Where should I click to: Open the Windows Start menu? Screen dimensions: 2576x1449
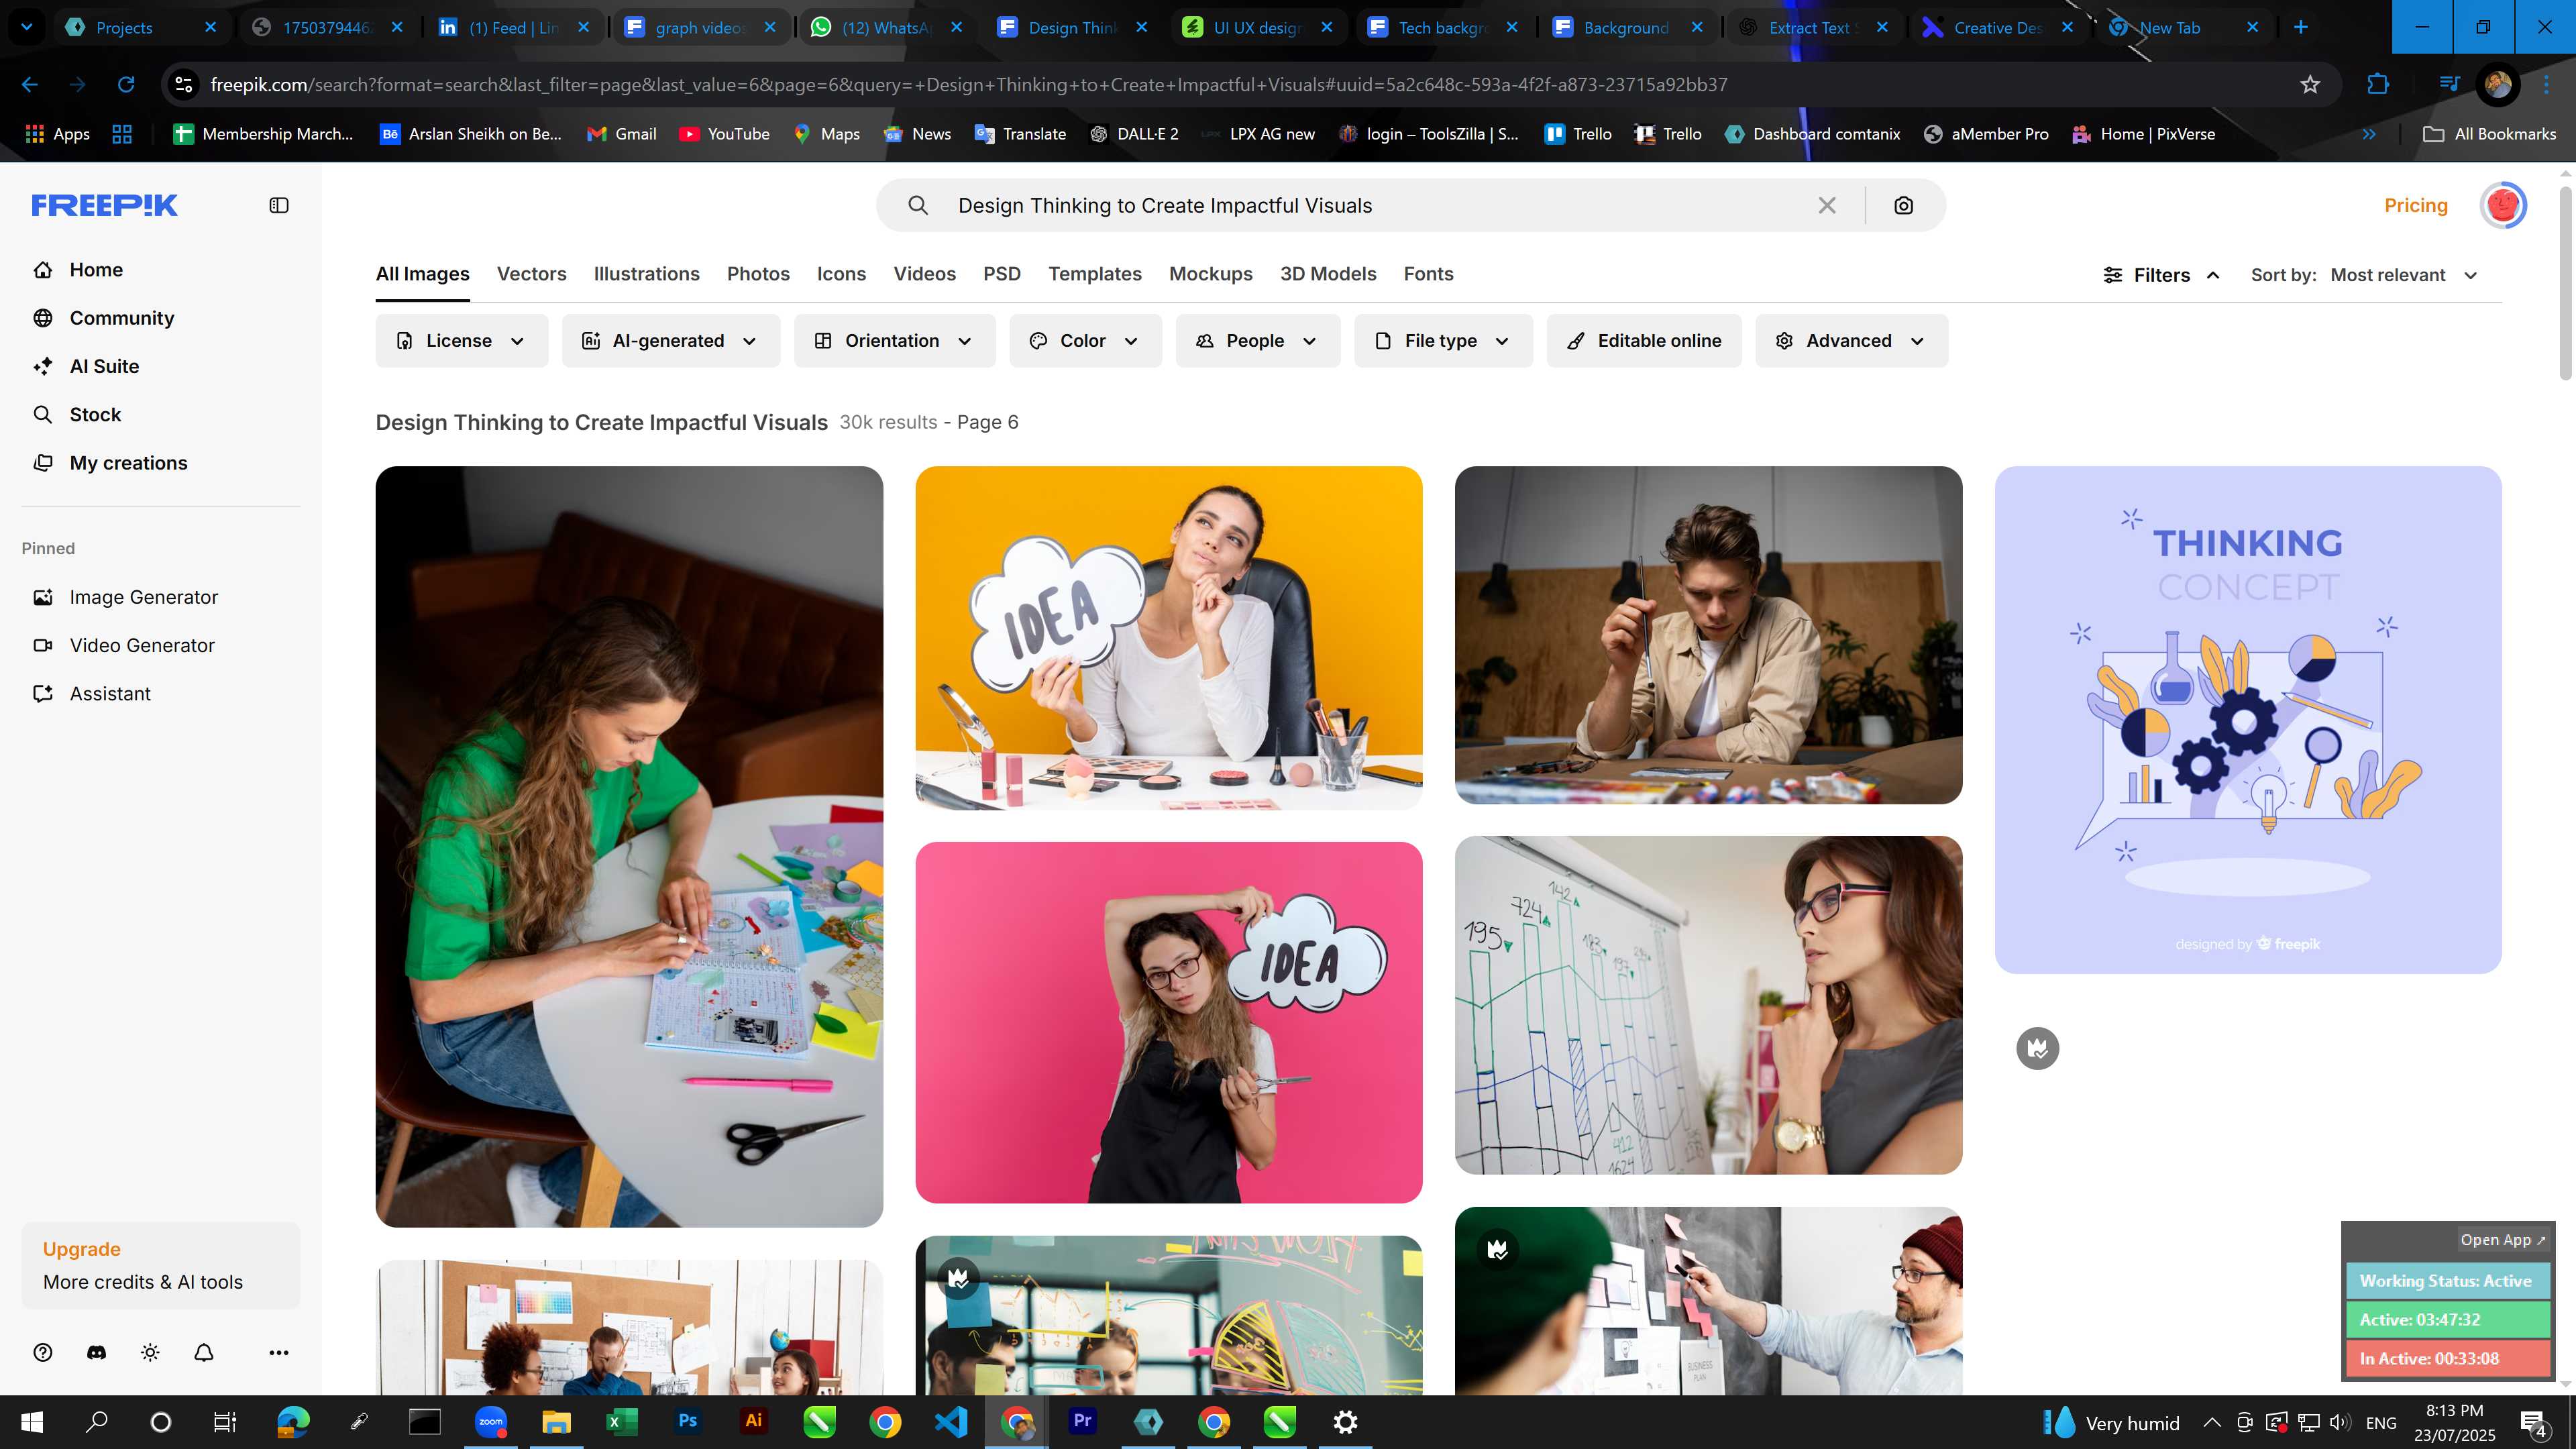pos(32,1421)
